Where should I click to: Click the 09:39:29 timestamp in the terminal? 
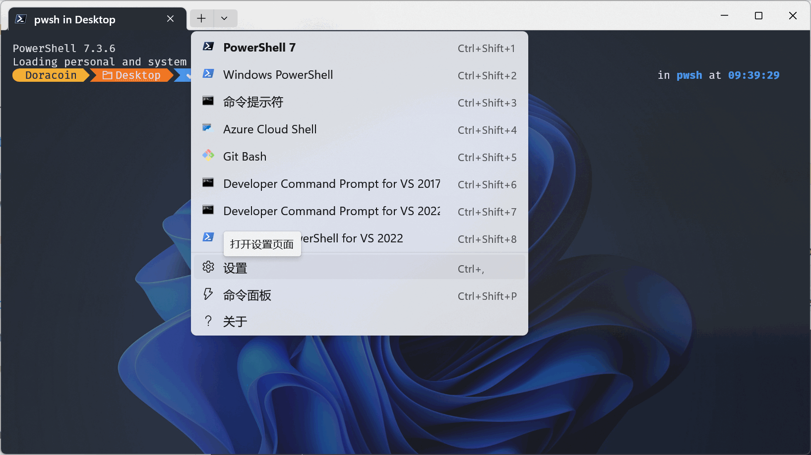coord(754,75)
